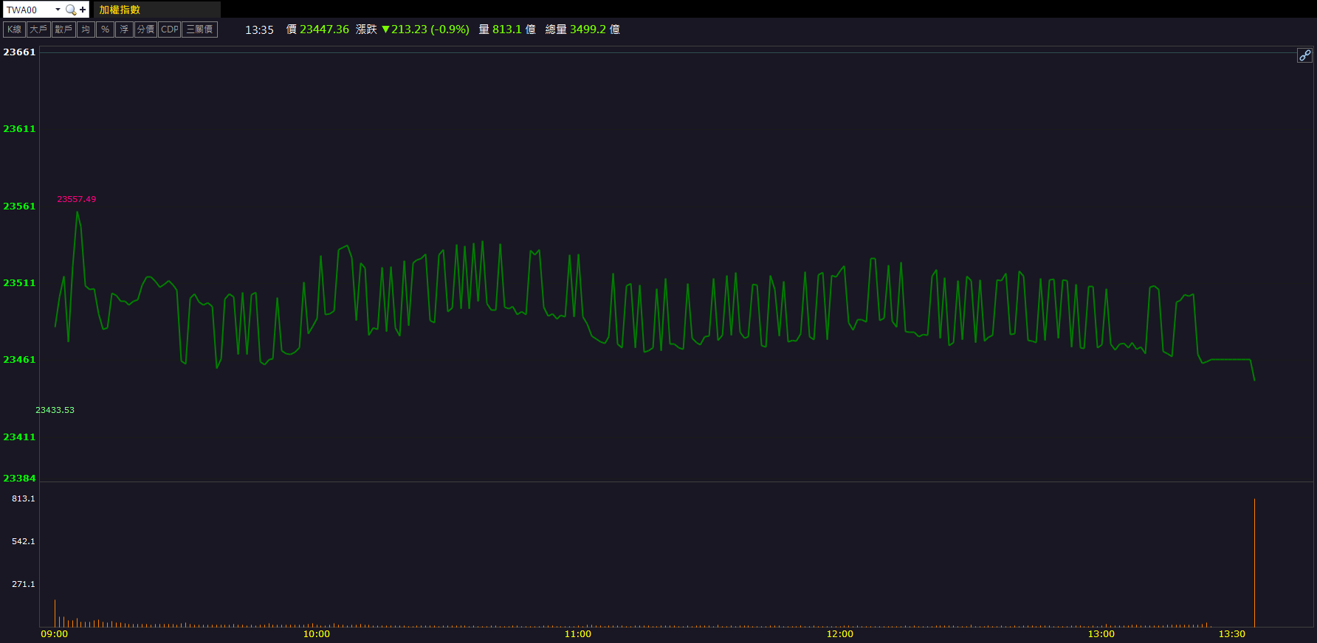This screenshot has height=643, width=1317.
Task: Toggle the 散戶 indicator
Action: 63,29
